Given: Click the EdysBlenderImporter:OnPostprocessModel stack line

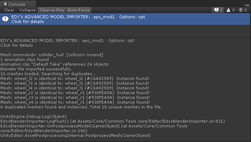Looking at the screenshot, I should click(94, 128).
